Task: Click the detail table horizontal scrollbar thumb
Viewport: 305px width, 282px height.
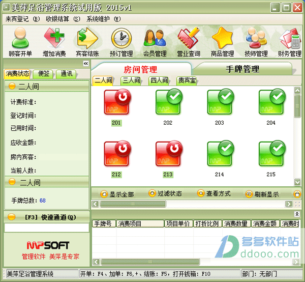Action: [150, 262]
